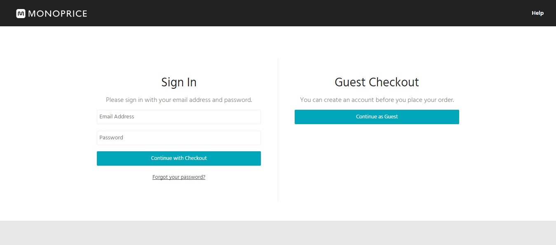Focus the Email Address field
The image size is (556, 245).
click(179, 117)
